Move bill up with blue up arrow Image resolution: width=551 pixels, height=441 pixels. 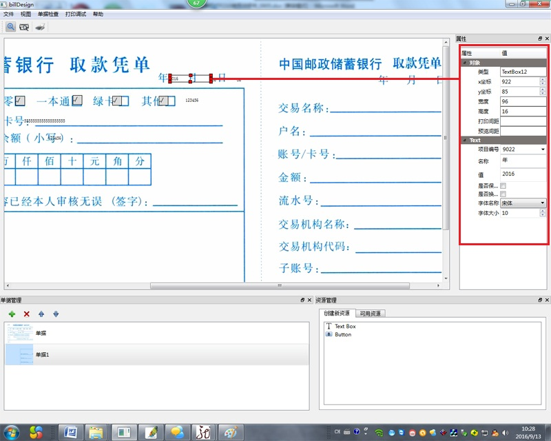pos(41,314)
